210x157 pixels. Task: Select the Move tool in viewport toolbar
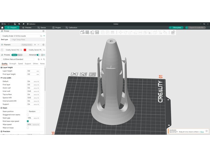pyautogui.click(x=120, y=32)
